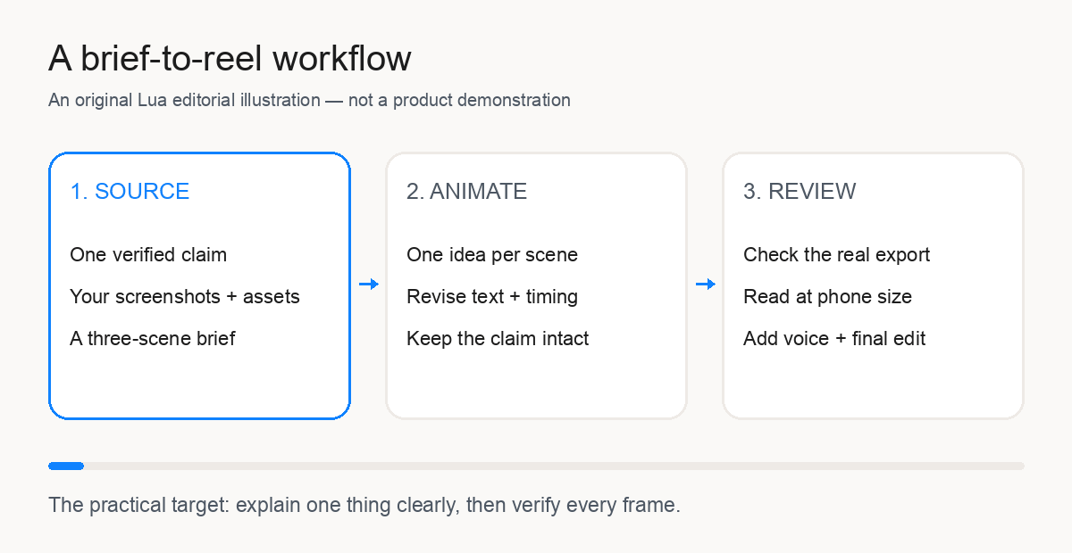Click the 'An original Lua editorial illustration' subtitle
Image resolution: width=1072 pixels, height=553 pixels.
pos(309,100)
